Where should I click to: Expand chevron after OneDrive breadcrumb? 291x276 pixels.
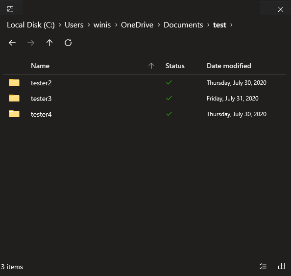coord(159,25)
